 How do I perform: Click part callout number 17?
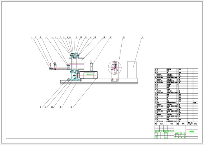pyautogui.click(x=111, y=37)
